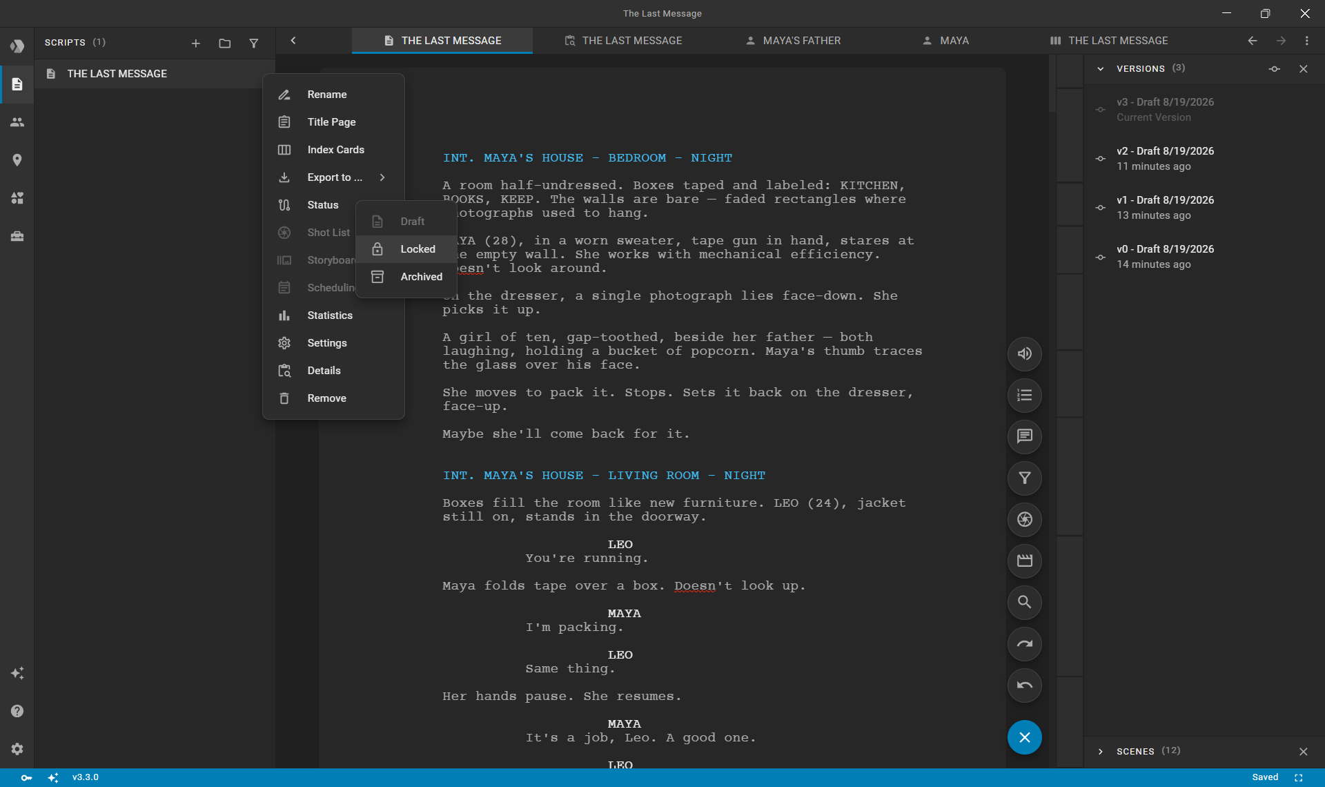Click the read aloud speaker button

1025,354
